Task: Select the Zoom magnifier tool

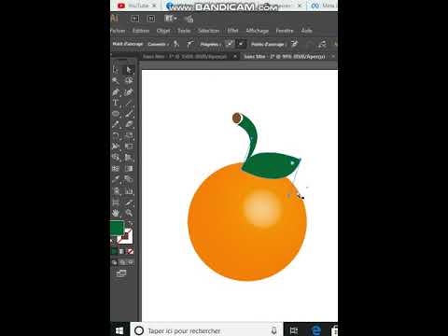Action: 129,213
